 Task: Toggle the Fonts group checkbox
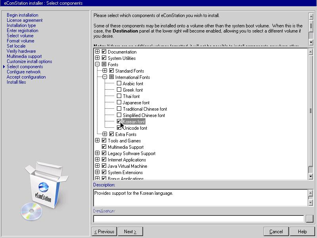(104, 64)
